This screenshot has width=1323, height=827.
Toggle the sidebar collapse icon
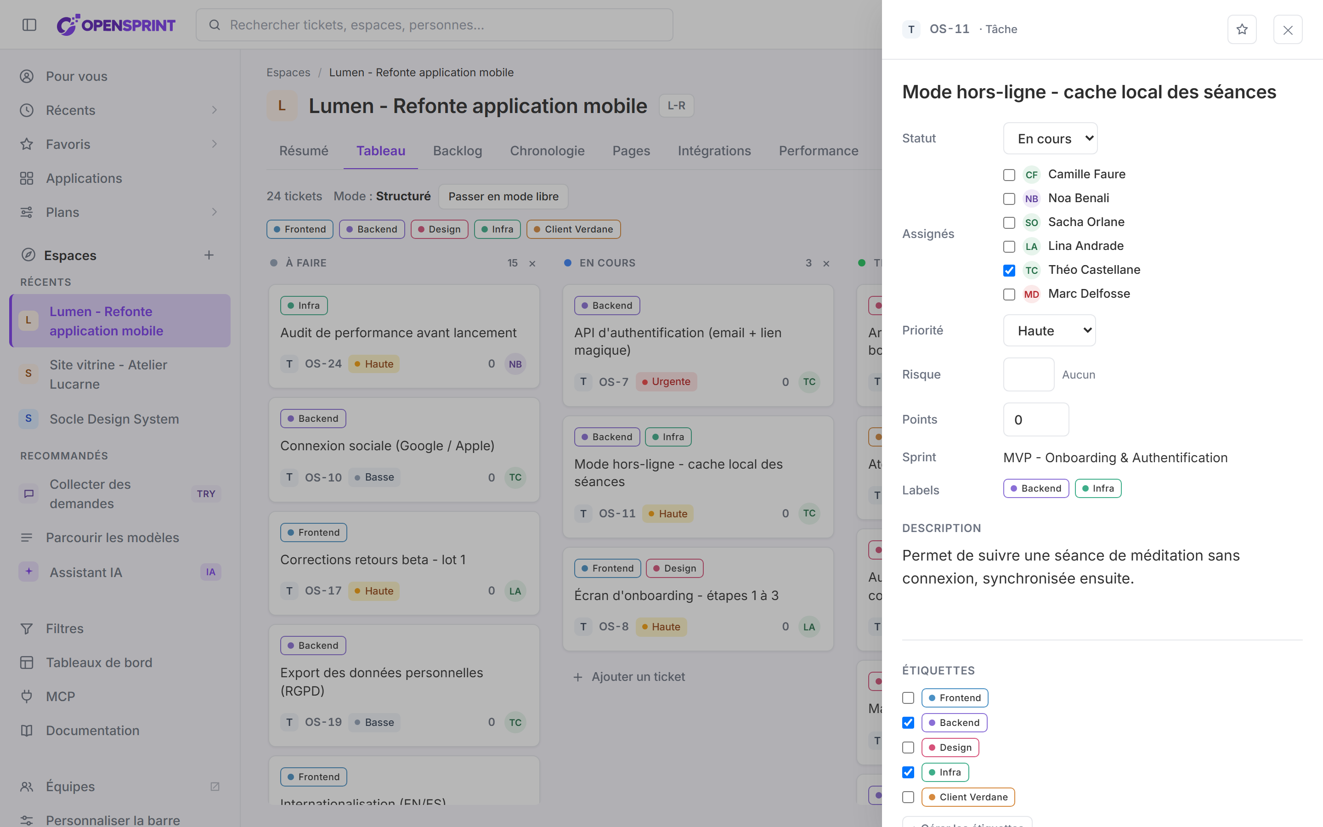point(29,25)
